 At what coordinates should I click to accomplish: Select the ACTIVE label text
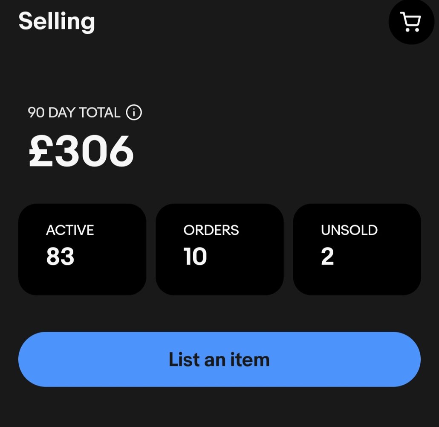tap(70, 230)
